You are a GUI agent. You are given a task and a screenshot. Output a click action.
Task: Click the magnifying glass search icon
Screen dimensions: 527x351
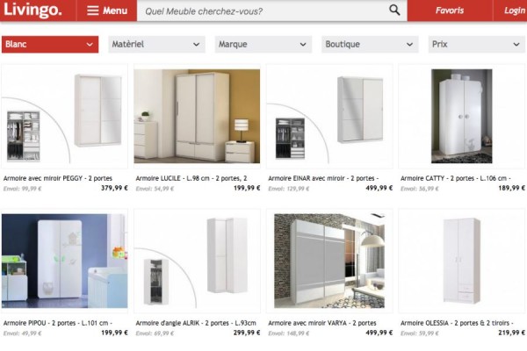394,11
